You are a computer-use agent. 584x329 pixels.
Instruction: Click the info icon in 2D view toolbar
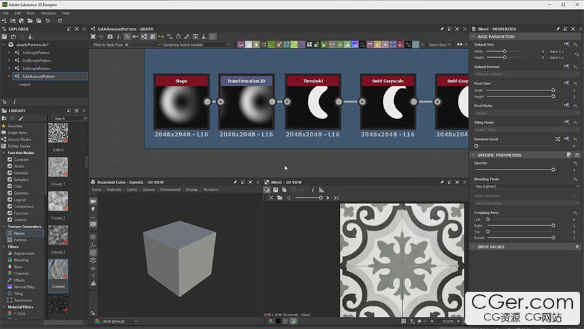click(x=313, y=190)
